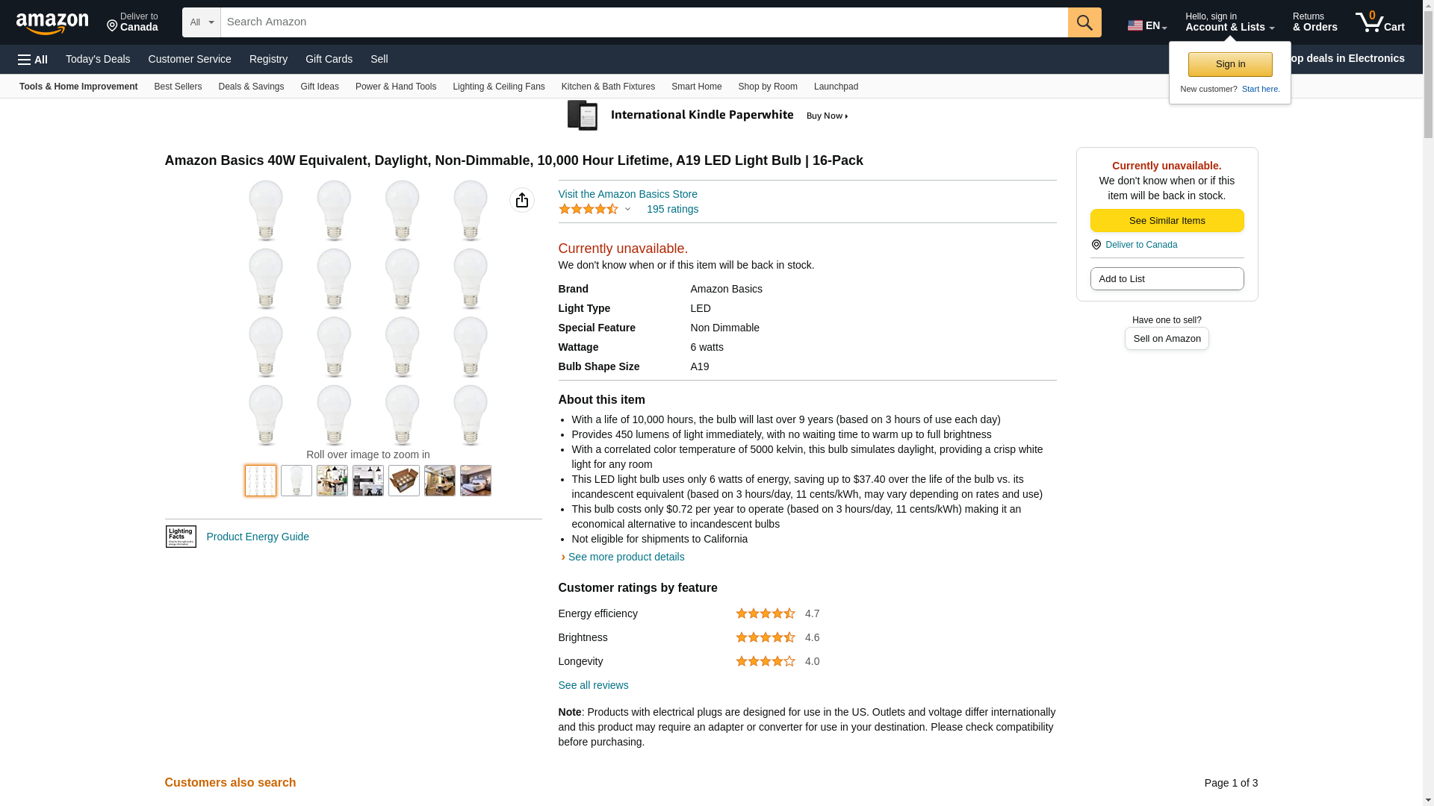Open the shopping cart

pos(1379,22)
